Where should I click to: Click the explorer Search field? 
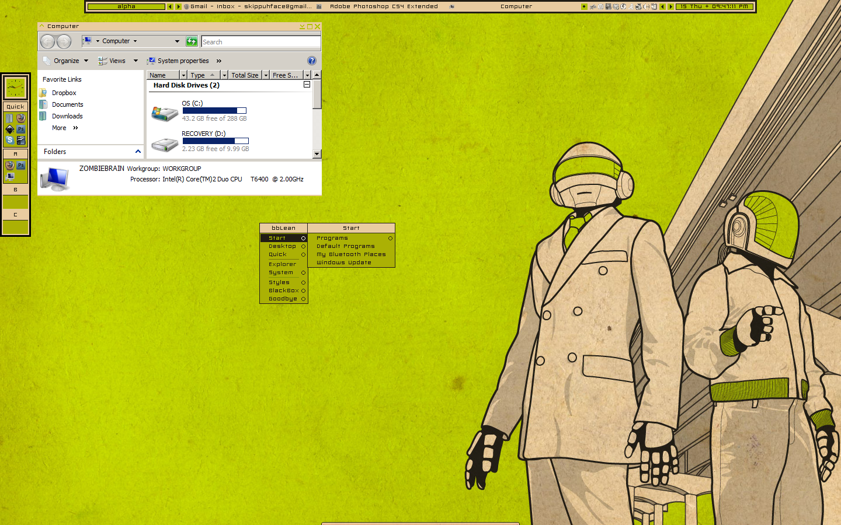261,42
